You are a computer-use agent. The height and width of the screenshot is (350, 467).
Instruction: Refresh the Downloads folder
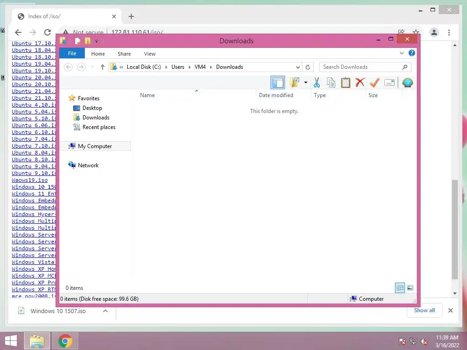click(x=308, y=67)
